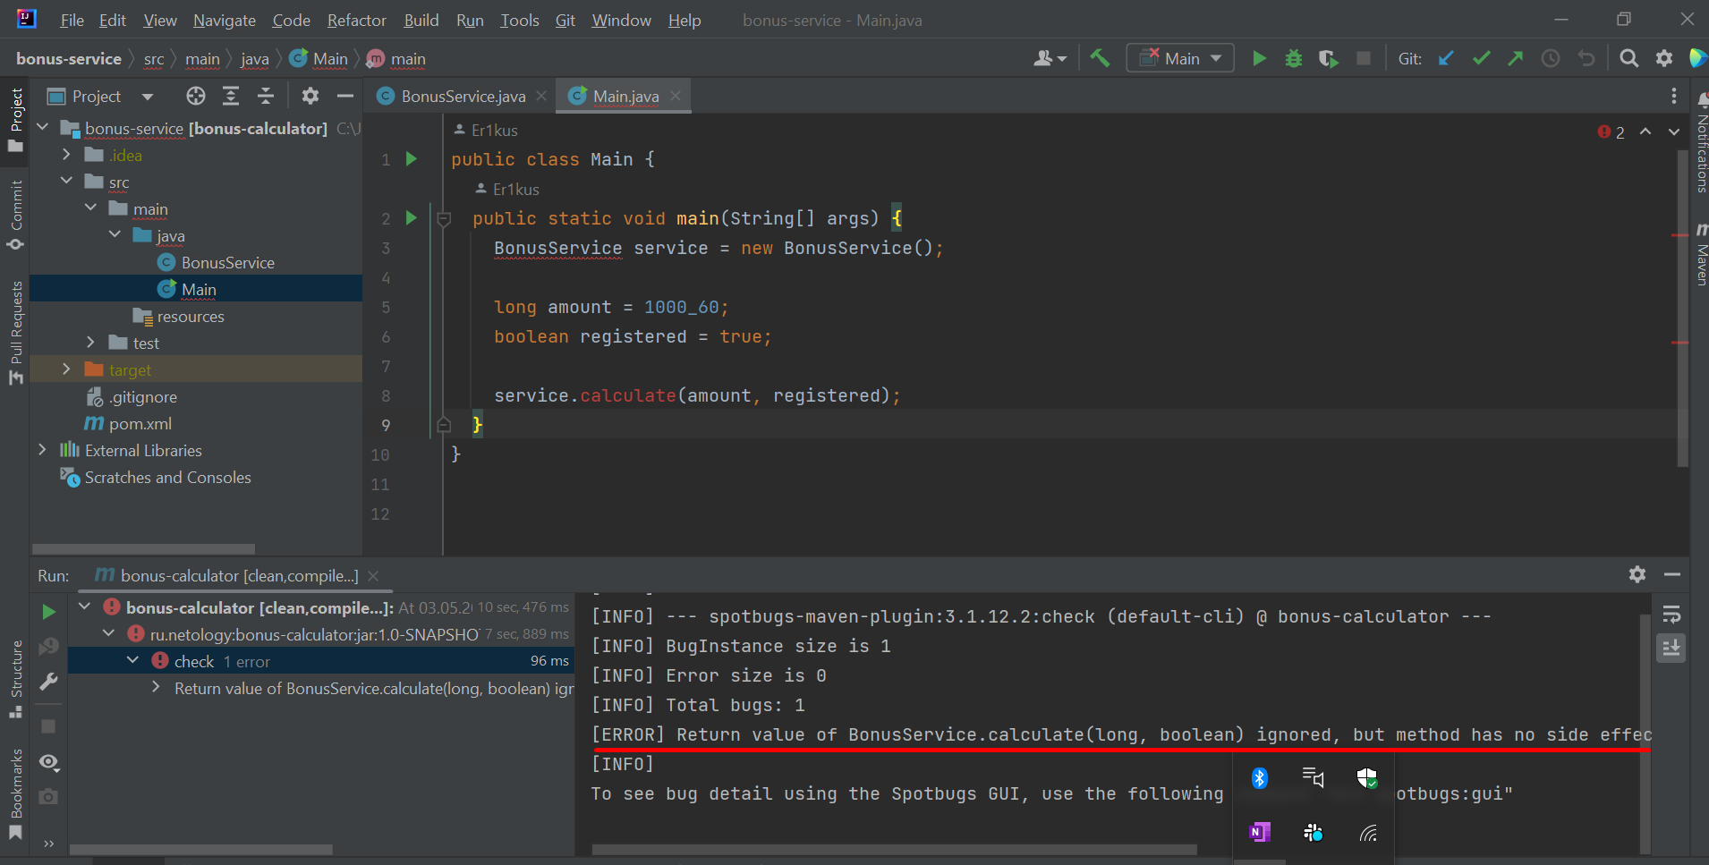Click the console horizontal scrollbar

click(895, 850)
